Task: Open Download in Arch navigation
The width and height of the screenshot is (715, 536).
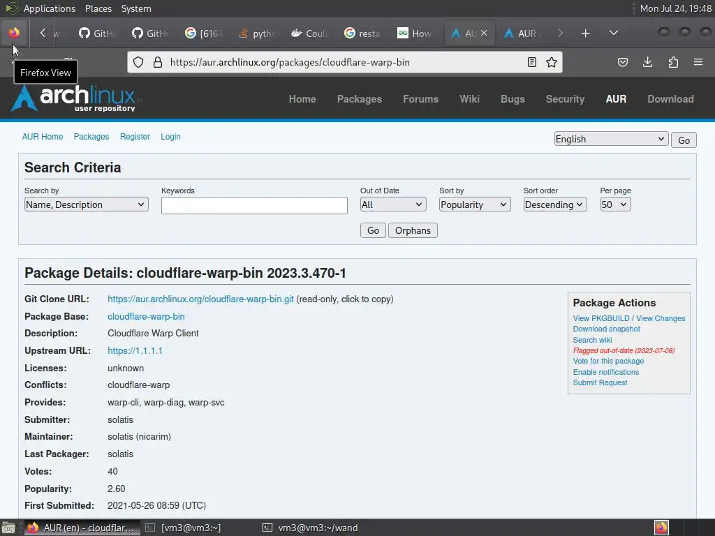Action: pos(670,99)
